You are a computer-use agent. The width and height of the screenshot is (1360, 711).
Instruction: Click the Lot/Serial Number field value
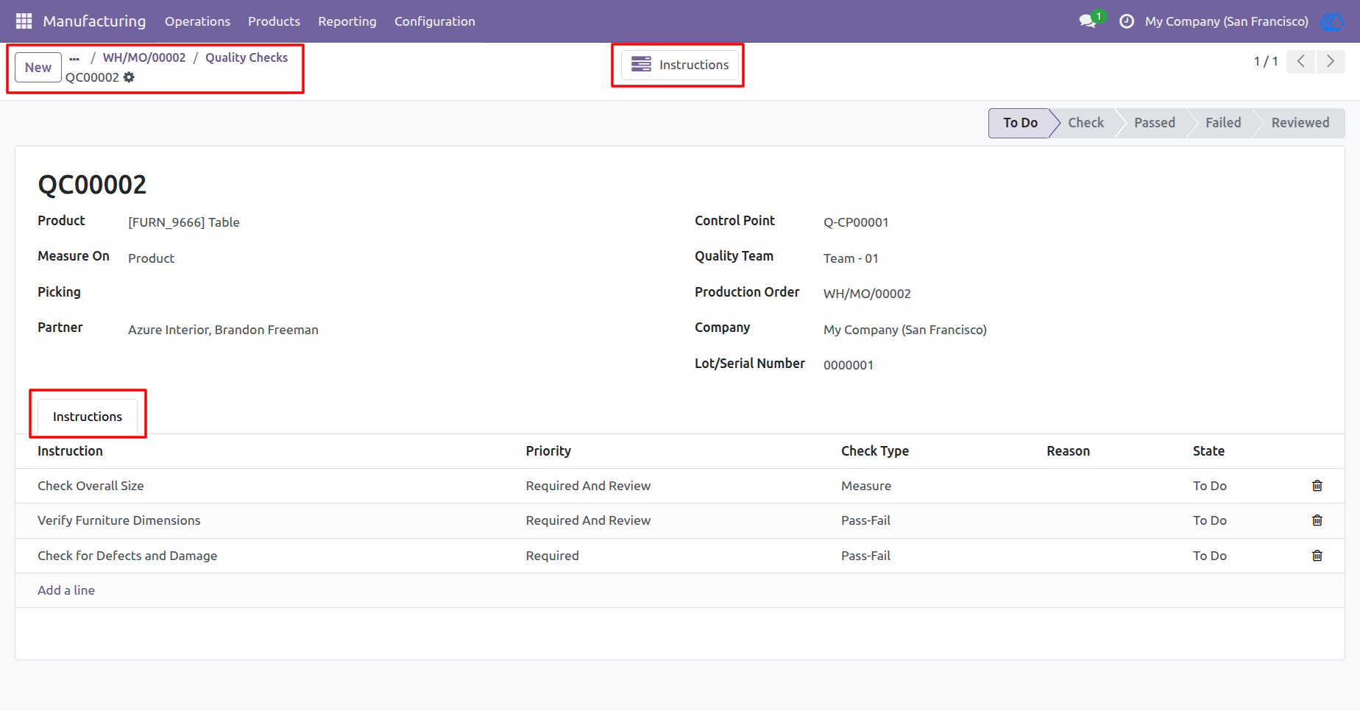tap(849, 365)
